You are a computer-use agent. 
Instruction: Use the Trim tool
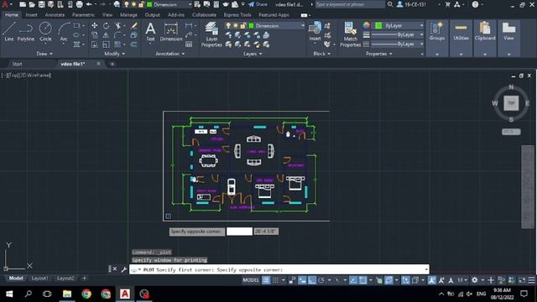pyautogui.click(x=118, y=26)
